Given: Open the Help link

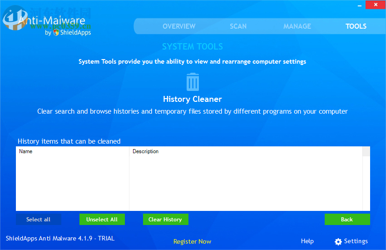Looking at the screenshot, I should coord(307,241).
